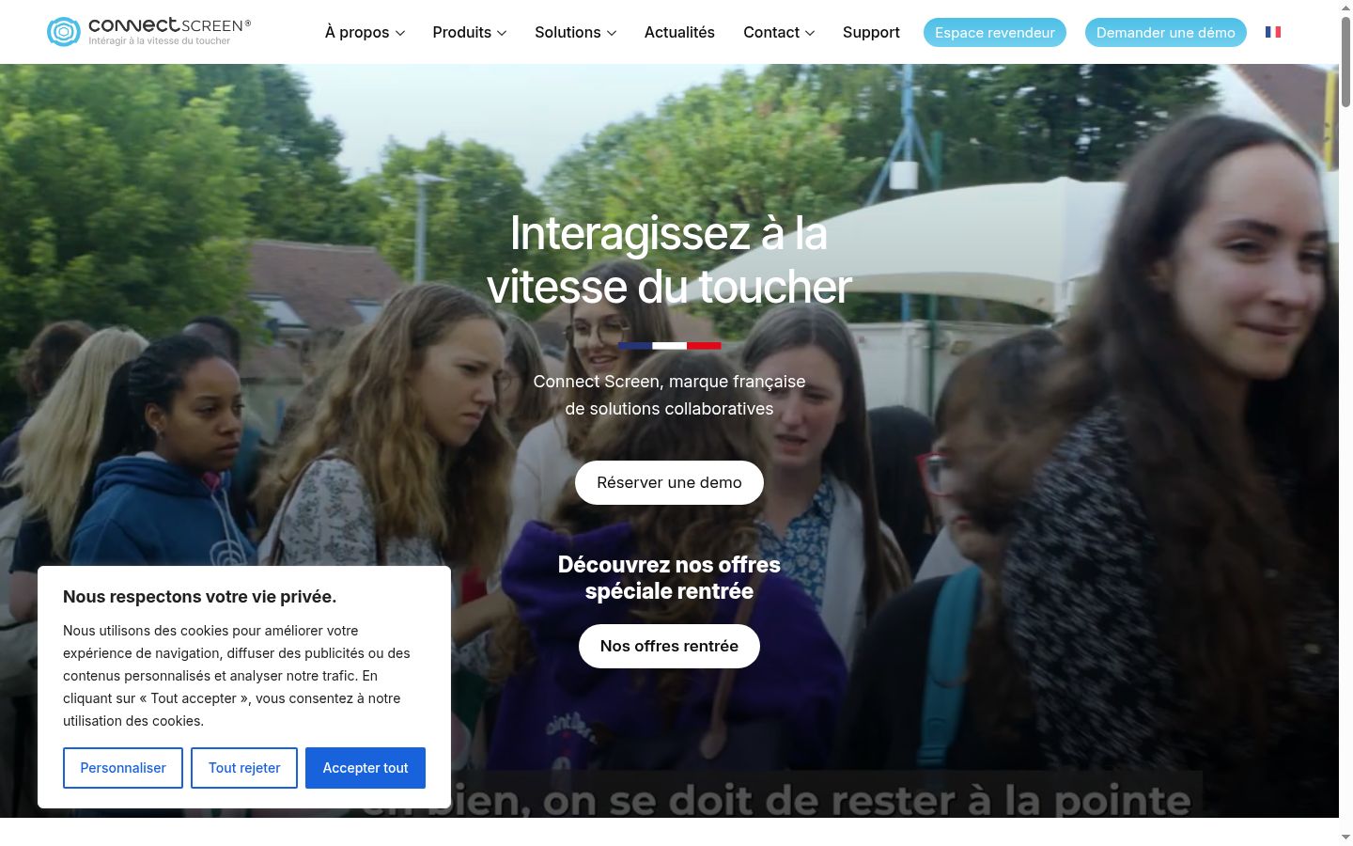
Task: Expand the Solutions dropdown menu
Action: (576, 32)
